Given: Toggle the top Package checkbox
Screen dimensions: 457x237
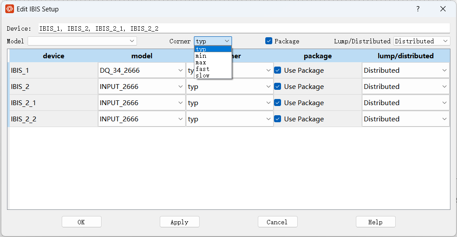Looking at the screenshot, I should coord(269,41).
